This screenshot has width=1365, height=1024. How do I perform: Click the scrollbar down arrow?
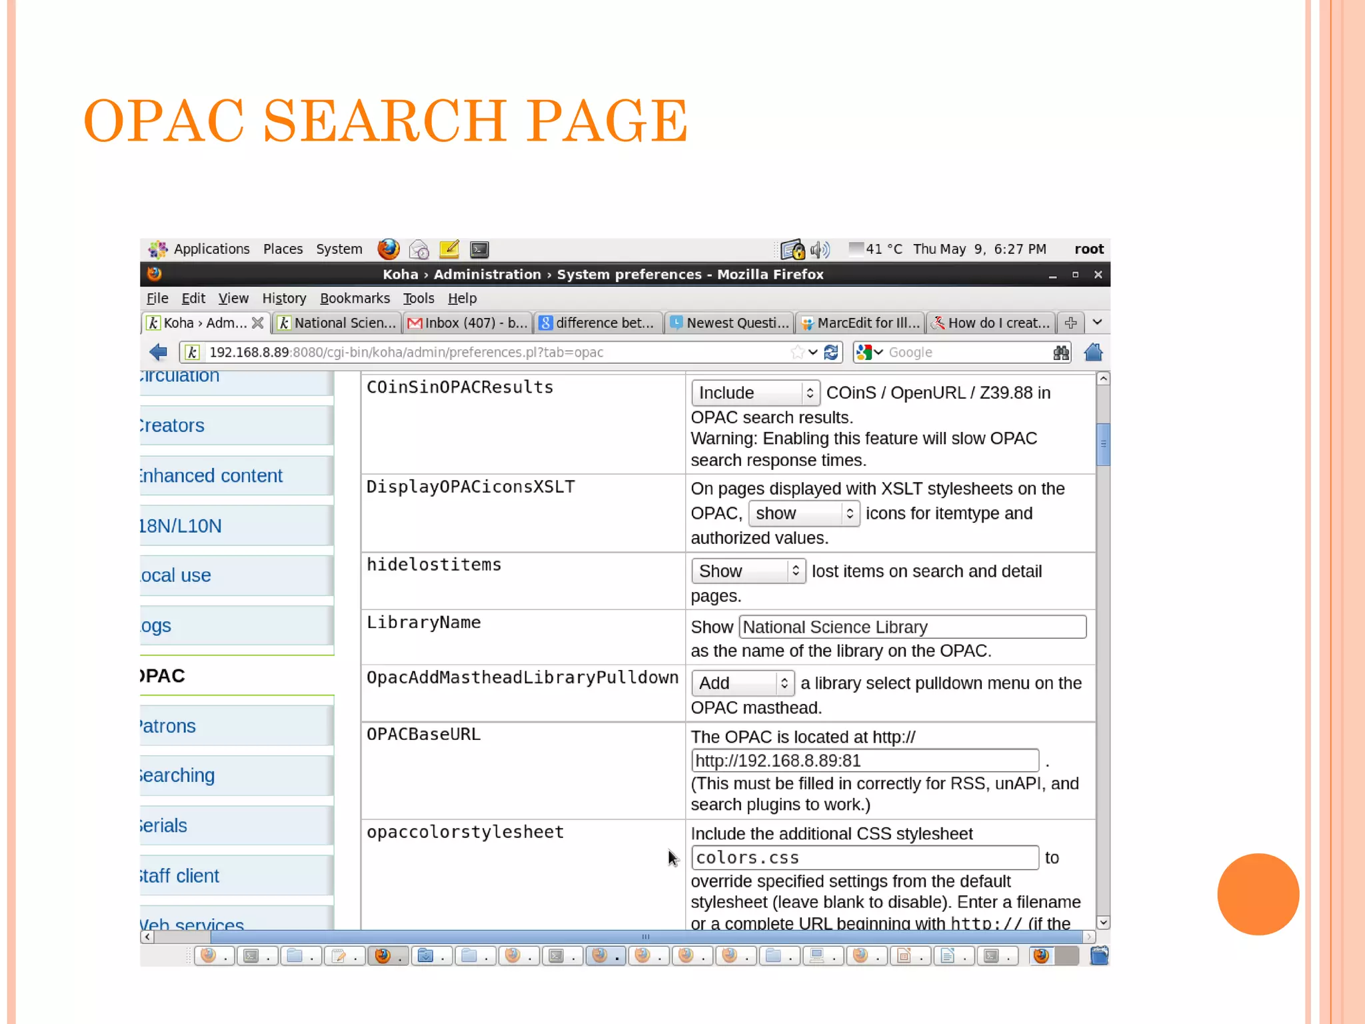1103,923
